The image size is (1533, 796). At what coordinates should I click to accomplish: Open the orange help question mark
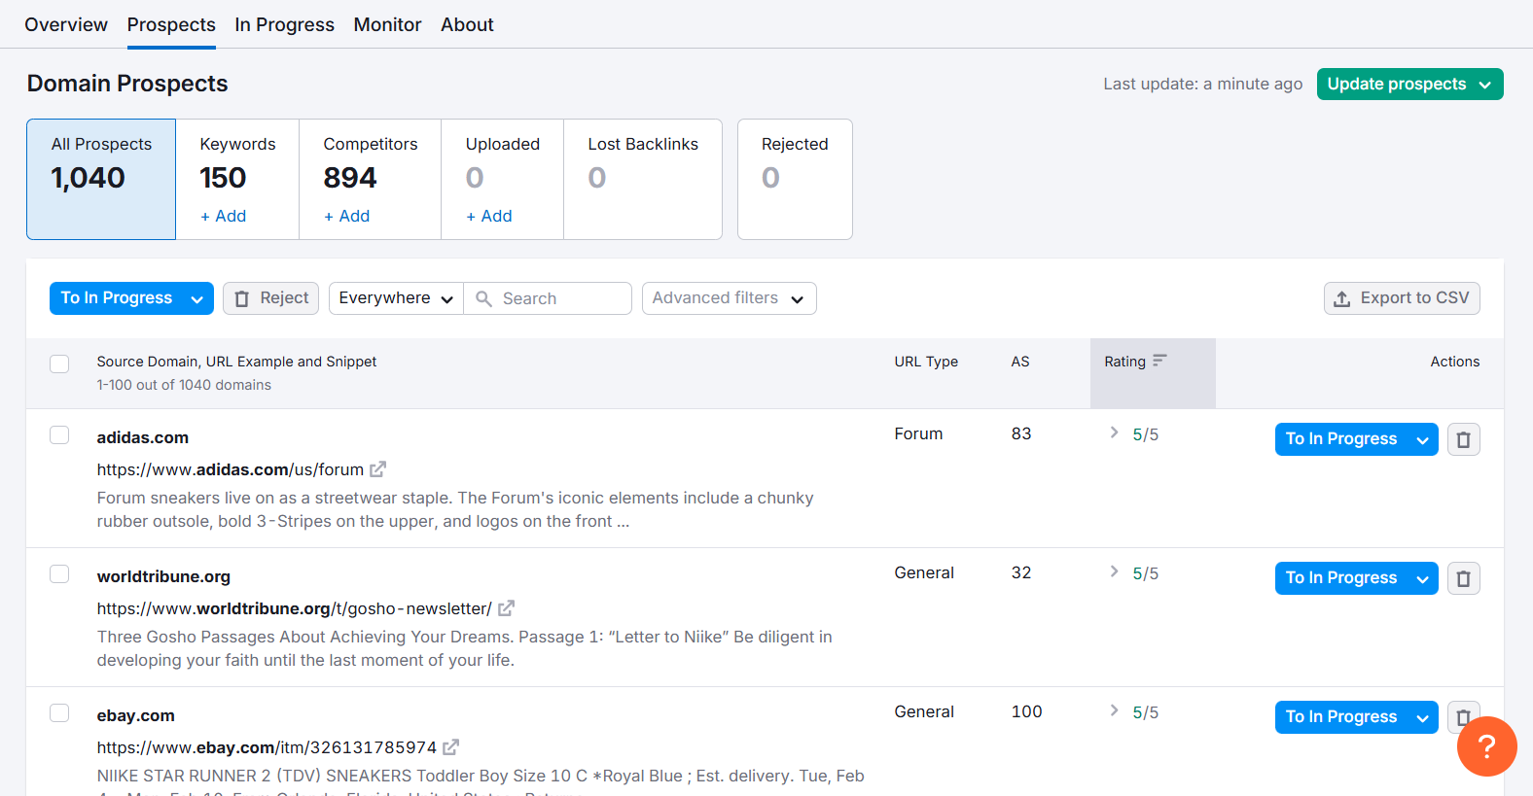[1486, 746]
